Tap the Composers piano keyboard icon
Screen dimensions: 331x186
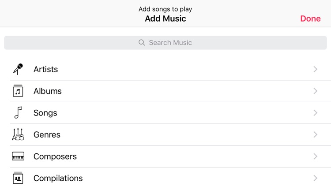tap(18, 156)
